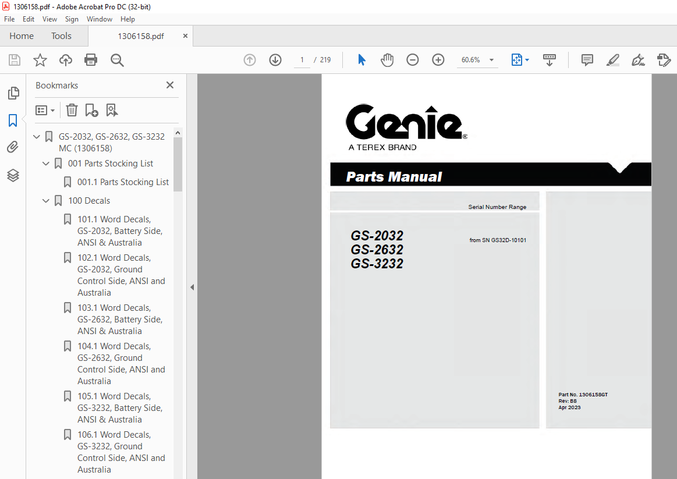This screenshot has height=479, width=677.
Task: Open the Attachments paperclip panel
Action: pos(13,147)
